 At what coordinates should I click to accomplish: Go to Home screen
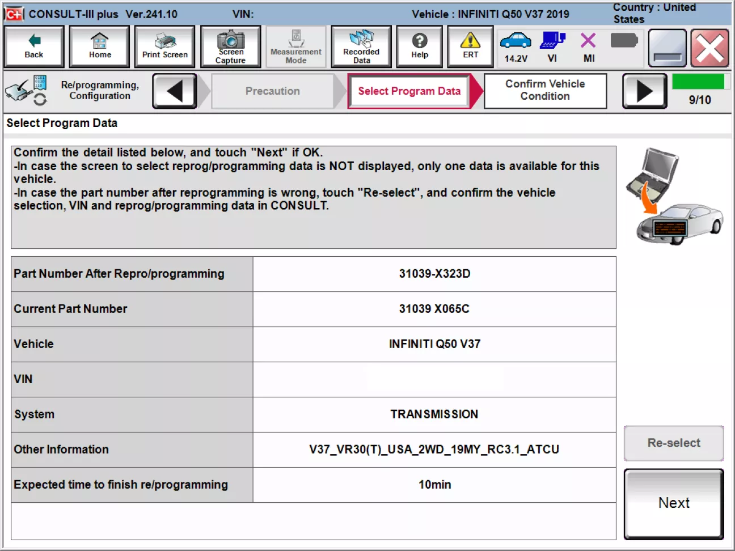coord(99,46)
